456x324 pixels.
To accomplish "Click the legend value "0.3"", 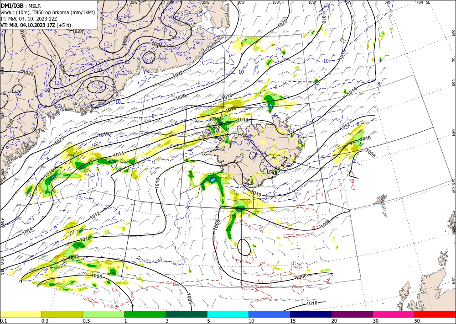I will (45, 321).
